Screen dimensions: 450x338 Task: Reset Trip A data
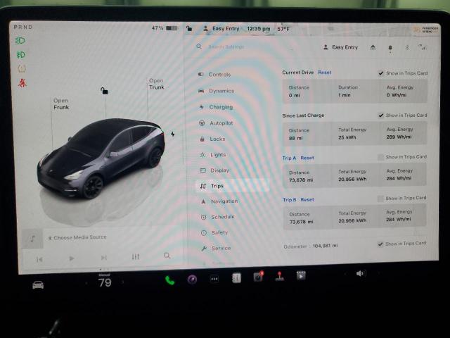click(307, 158)
